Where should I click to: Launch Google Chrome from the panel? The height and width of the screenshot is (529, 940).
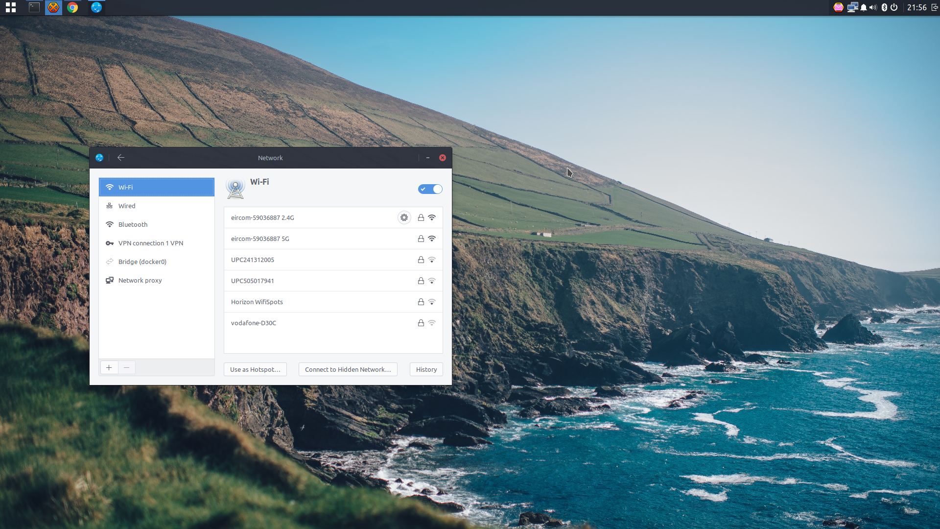72,7
